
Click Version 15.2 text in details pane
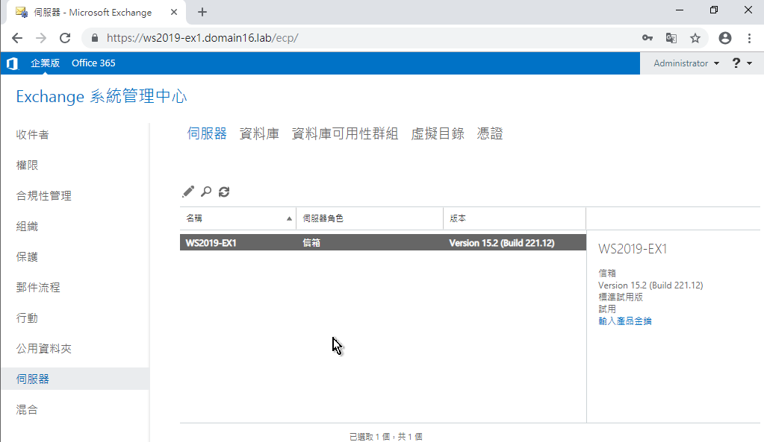(651, 285)
